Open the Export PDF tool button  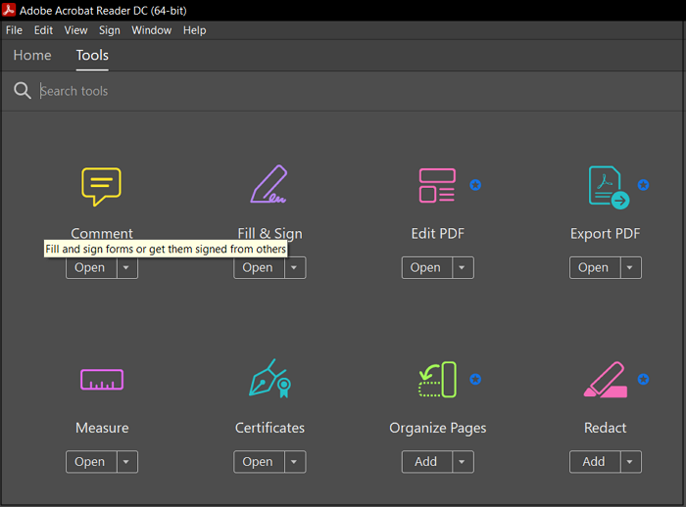click(595, 267)
